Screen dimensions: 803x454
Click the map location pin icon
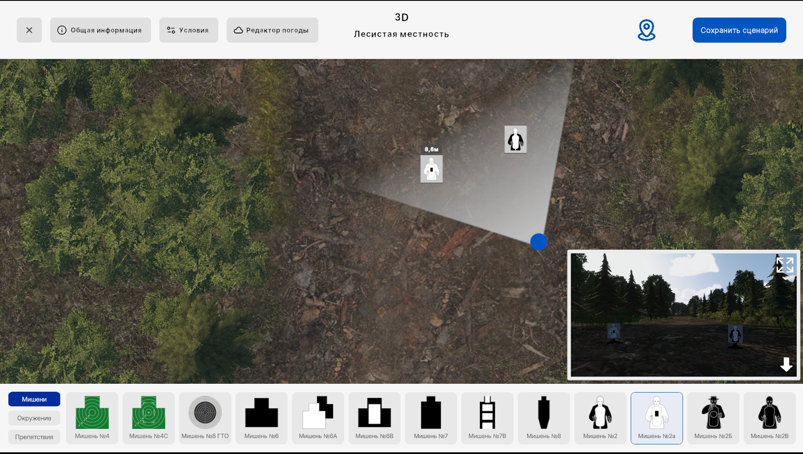click(x=646, y=30)
